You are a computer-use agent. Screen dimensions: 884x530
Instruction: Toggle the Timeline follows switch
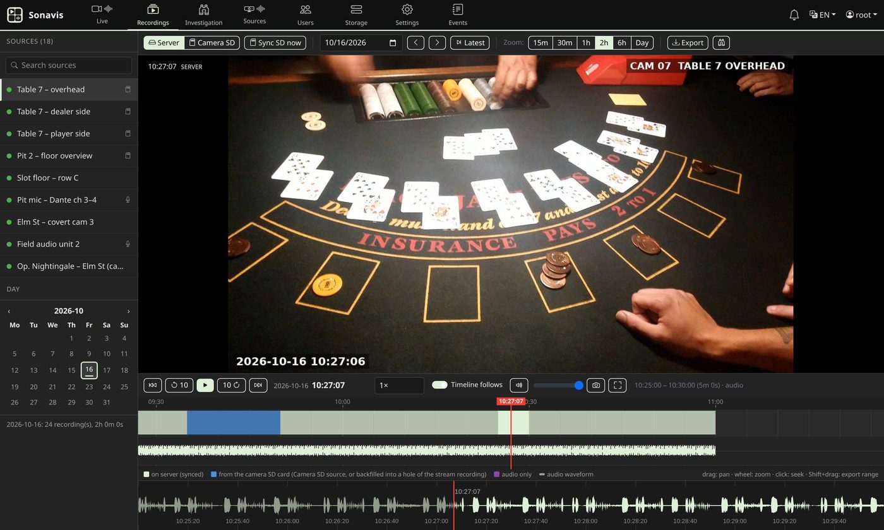click(439, 385)
